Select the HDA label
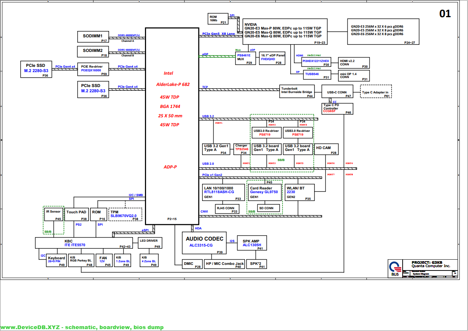The height and width of the screenshot is (331, 468). tap(198, 228)
